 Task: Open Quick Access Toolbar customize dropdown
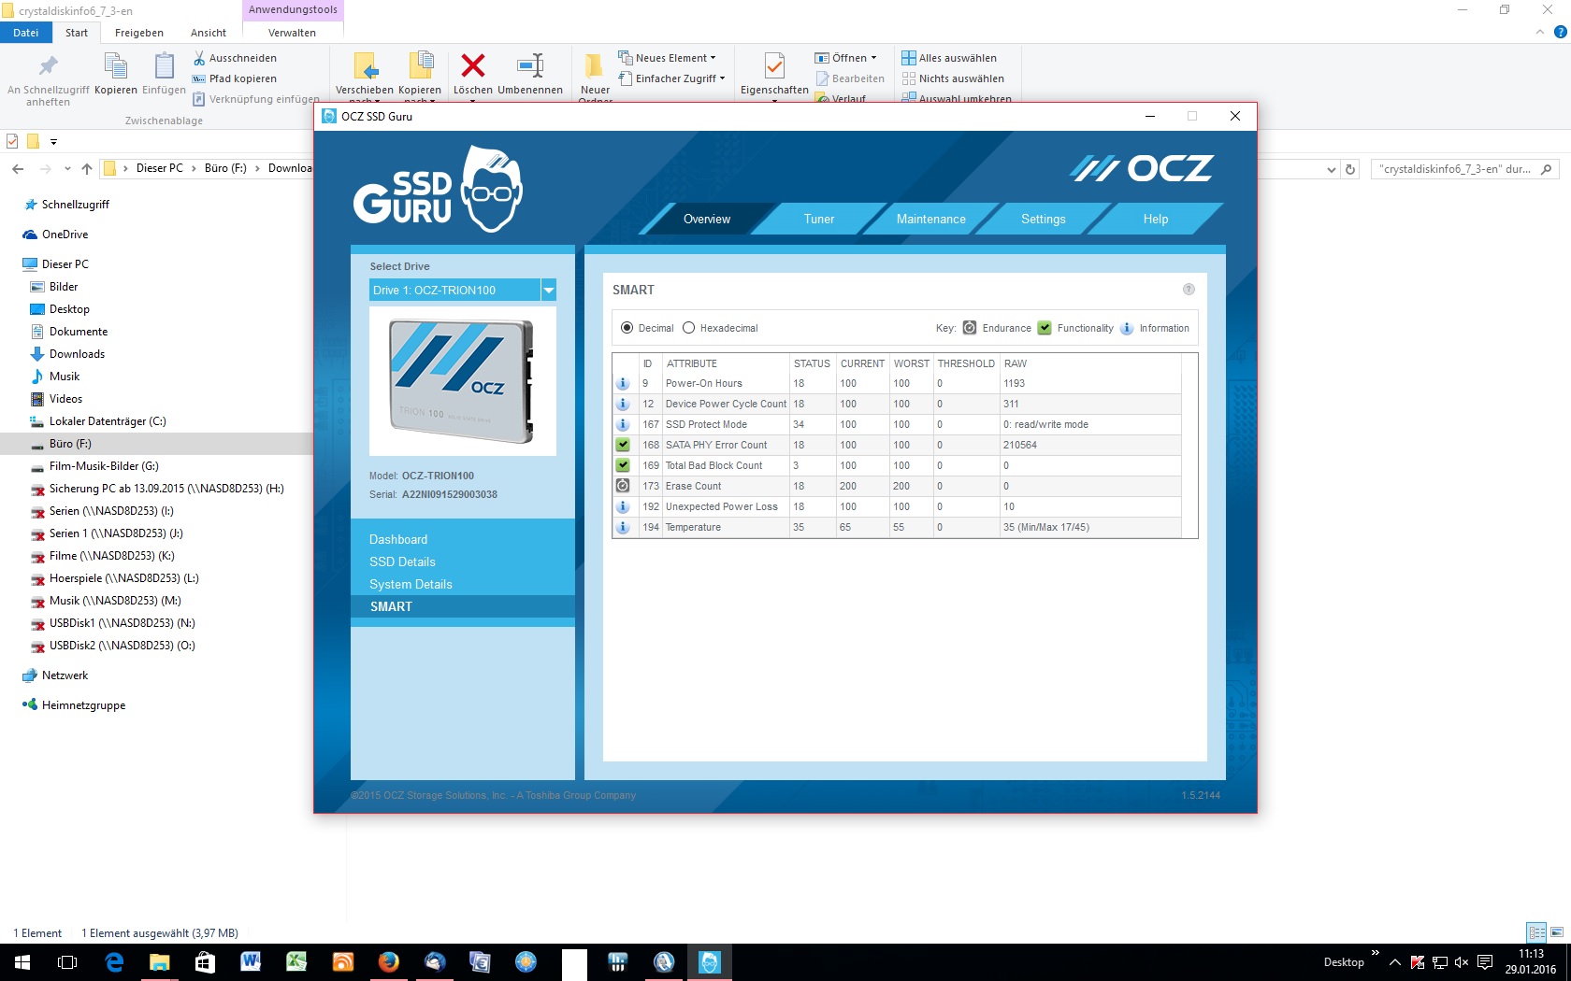coord(53,142)
